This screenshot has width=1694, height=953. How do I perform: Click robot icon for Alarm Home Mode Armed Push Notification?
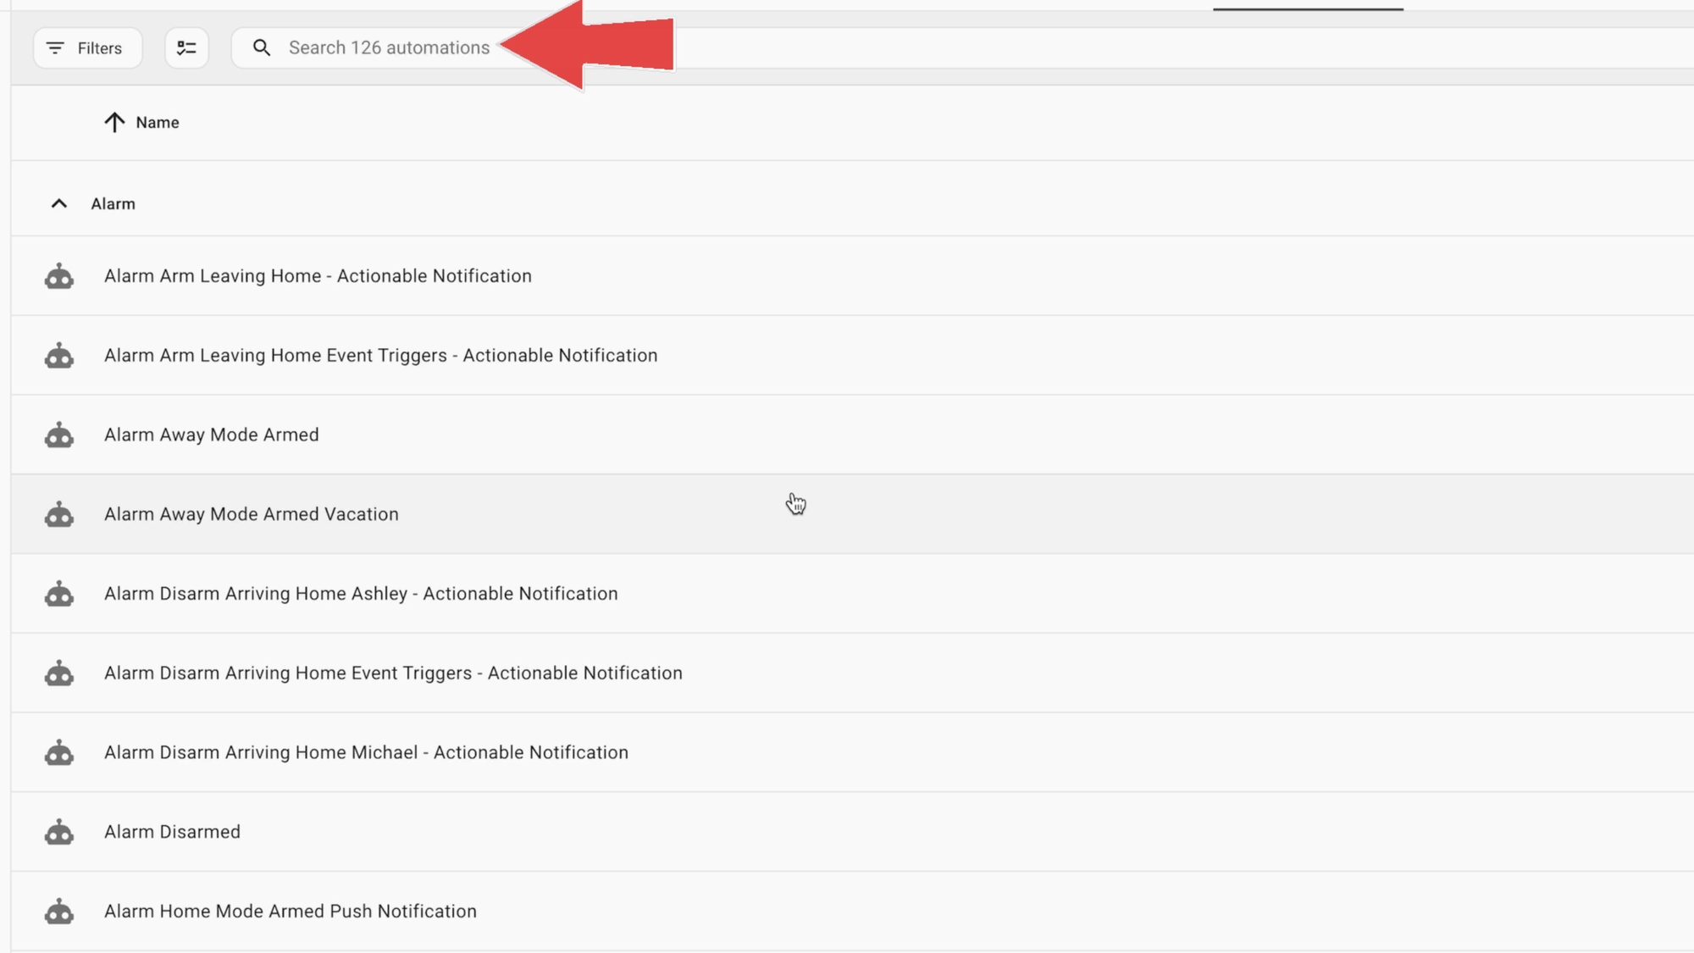tap(59, 911)
